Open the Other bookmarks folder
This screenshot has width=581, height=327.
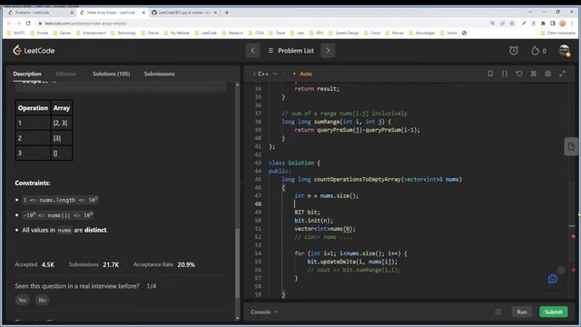click(x=558, y=33)
